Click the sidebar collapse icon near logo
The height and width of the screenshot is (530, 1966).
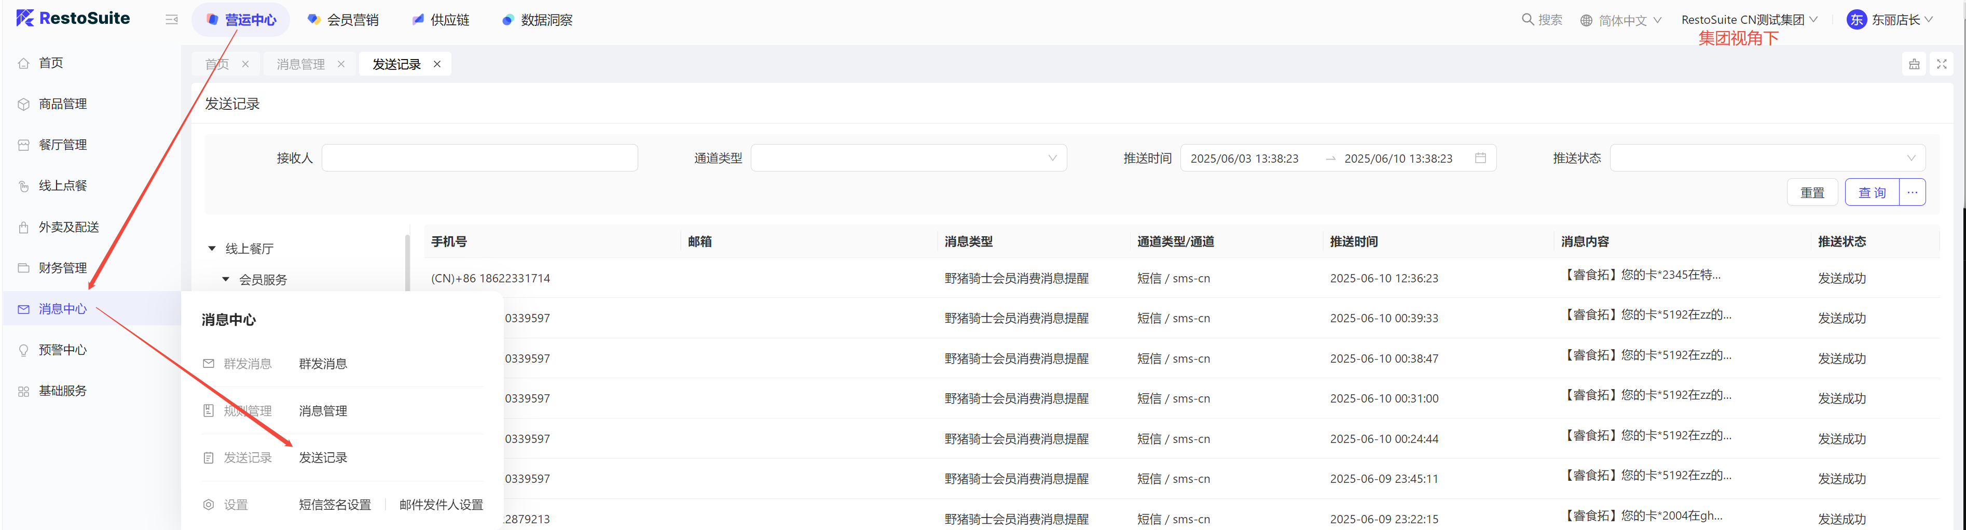(x=172, y=20)
